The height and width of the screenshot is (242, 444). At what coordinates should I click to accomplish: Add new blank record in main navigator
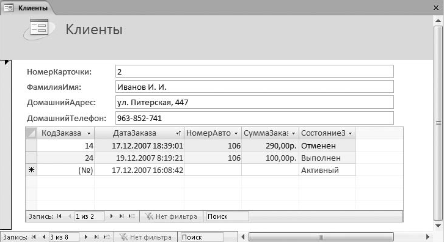pyautogui.click(x=106, y=237)
